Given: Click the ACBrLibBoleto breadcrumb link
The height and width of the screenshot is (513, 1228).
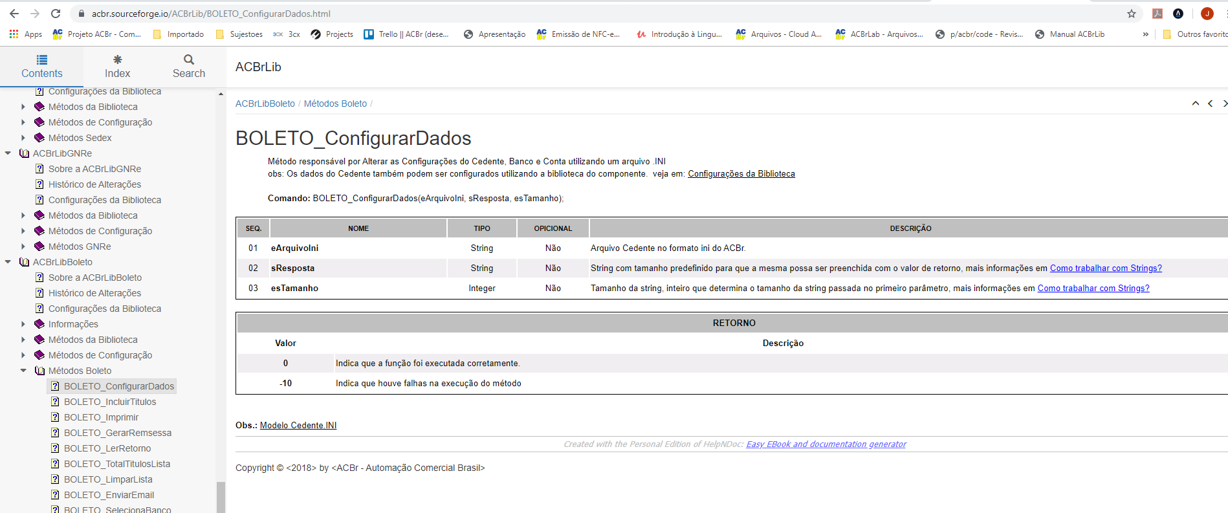Looking at the screenshot, I should tap(265, 104).
